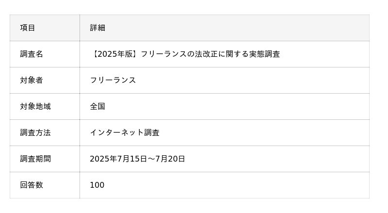Click the 全国 value cell
The image size is (388, 213).
tap(225, 107)
